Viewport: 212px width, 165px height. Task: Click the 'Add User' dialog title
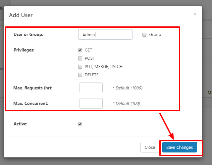pos(21,15)
